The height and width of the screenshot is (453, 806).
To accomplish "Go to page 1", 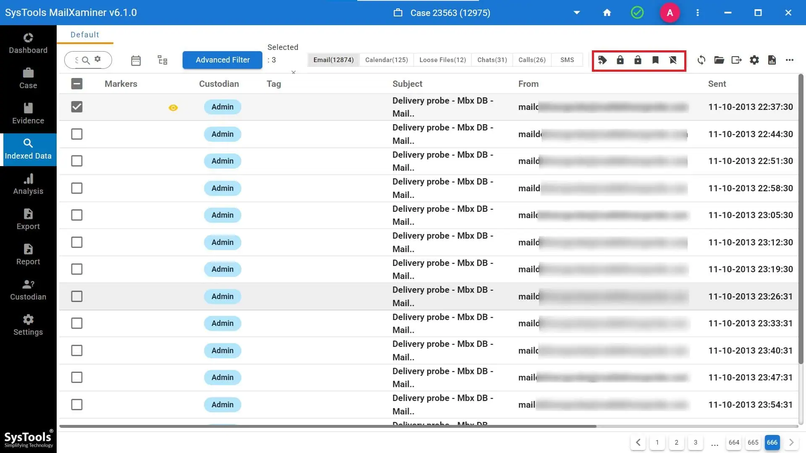I will point(657,442).
